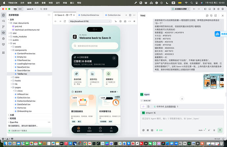Select the IDE mode segment

[20, 9]
